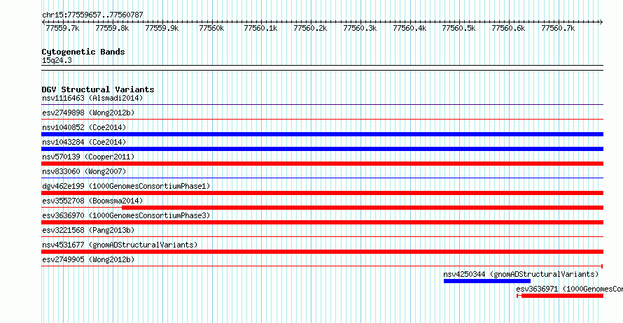Viewport: 623px width, 323px height.
Task: Open nsv4250344 (gnomADStructuralVariants) label
Action: [x=521, y=274]
